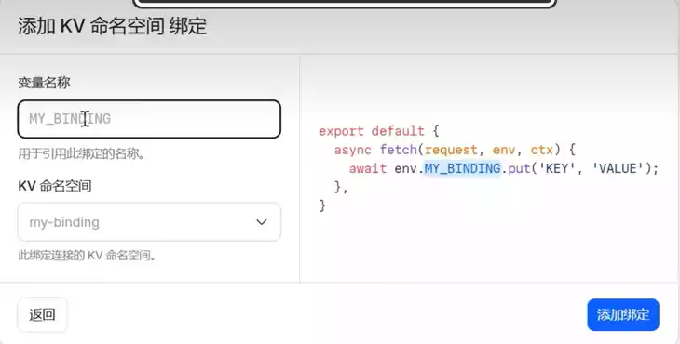Click the export default code line
Viewport: 680px width, 344px height.
tap(379, 131)
